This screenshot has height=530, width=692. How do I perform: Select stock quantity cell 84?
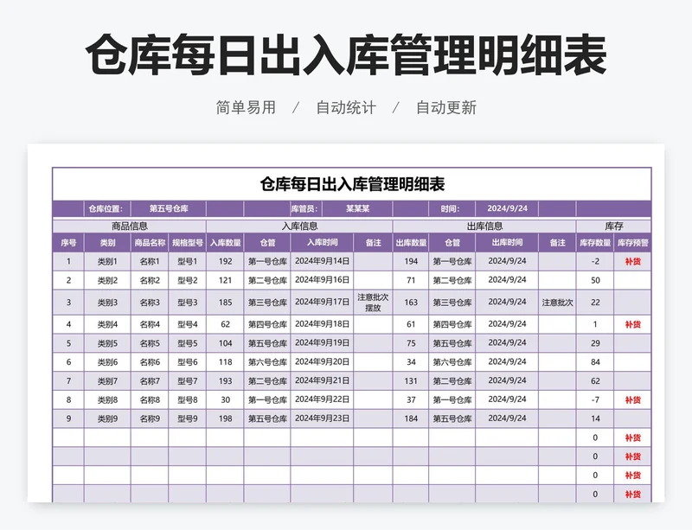pyautogui.click(x=595, y=362)
